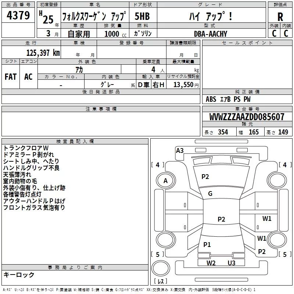
Task: Select the U3 mark on rear bumper
Action: point(232,263)
